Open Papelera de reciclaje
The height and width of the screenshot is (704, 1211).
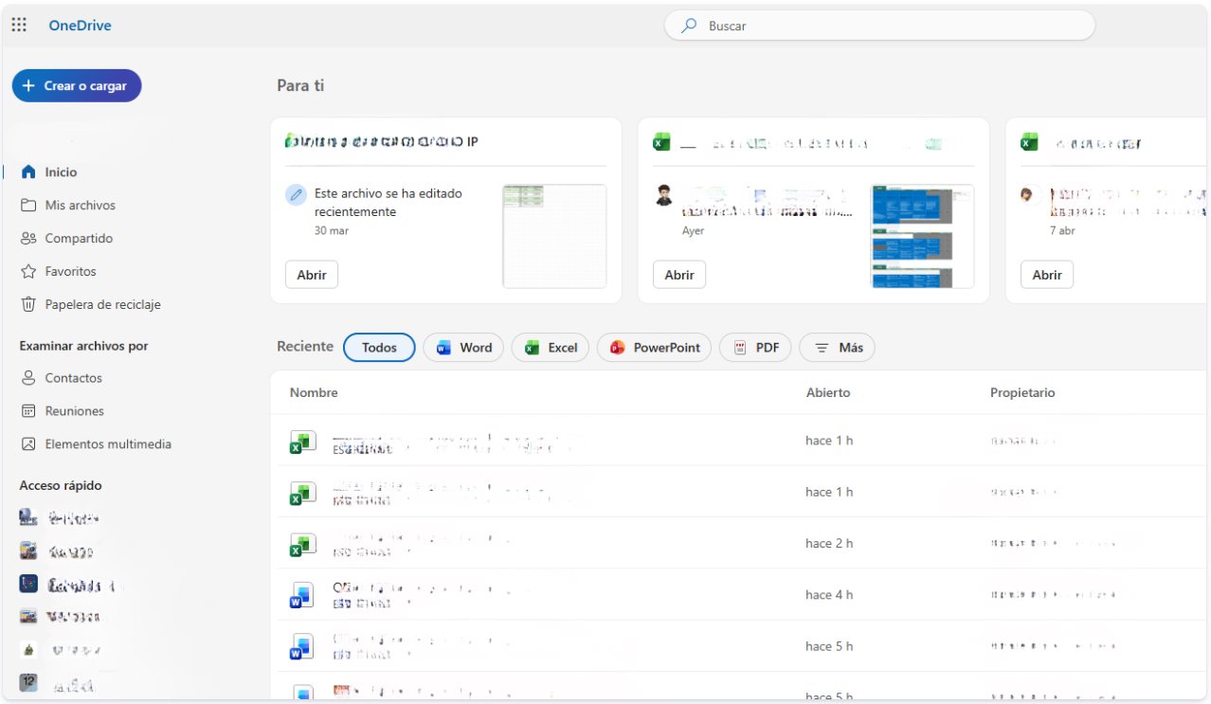point(102,304)
